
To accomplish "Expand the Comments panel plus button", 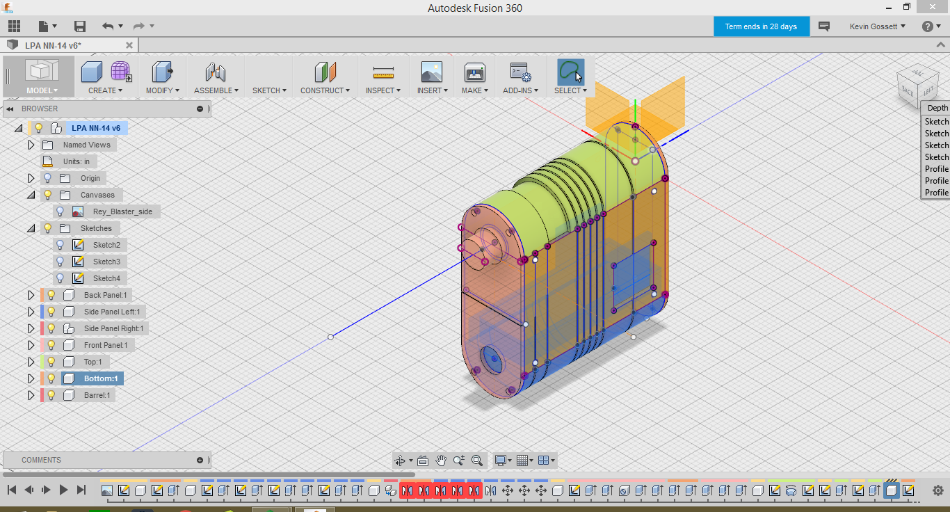I will click(x=200, y=460).
